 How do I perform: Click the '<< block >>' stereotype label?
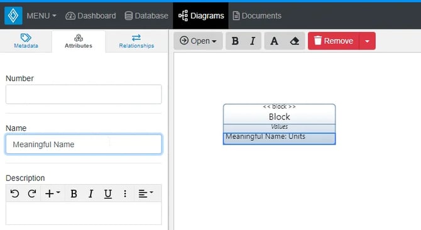[x=279, y=107]
